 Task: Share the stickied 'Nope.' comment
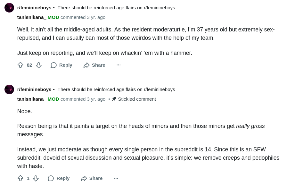(92, 178)
